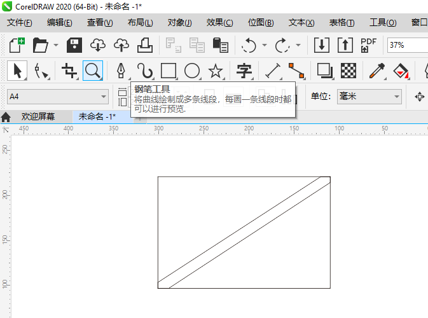Select the Parallel Dimension tool
428x318 pixels.
click(273, 71)
